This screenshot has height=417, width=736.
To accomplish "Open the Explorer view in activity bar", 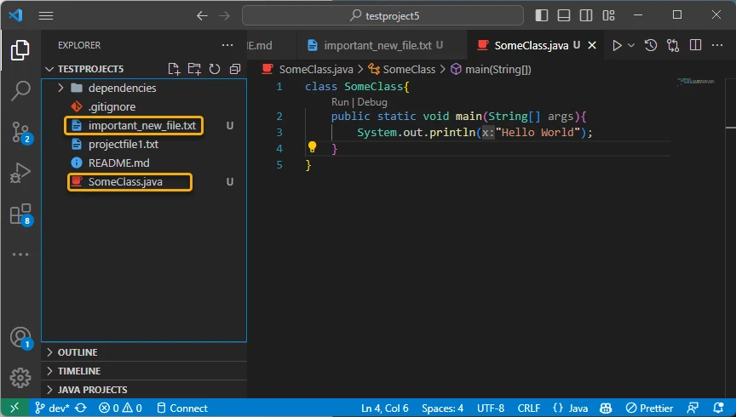I will coord(20,50).
